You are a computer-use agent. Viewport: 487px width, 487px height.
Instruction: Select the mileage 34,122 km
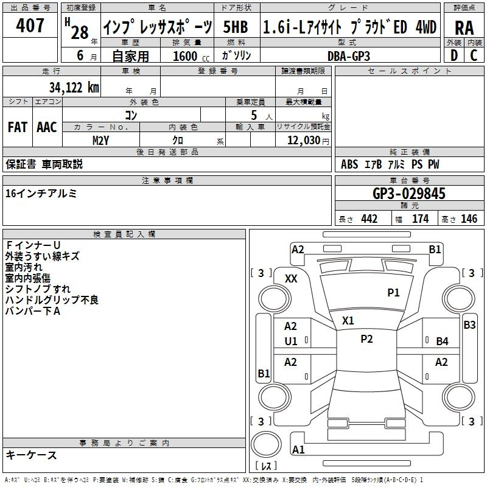74,87
